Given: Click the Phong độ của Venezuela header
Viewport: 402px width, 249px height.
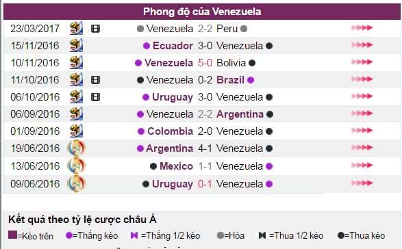Looking at the screenshot, I should point(202,12).
